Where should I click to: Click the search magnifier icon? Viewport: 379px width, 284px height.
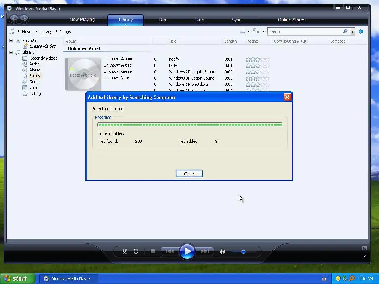(345, 31)
